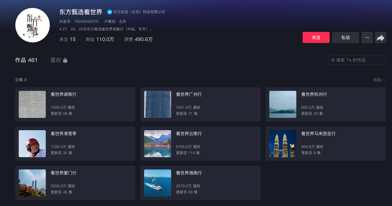This screenshot has height=206, width=392.
Task: Click the 搜索 Ta 的作品 search field
Action: pos(357,60)
